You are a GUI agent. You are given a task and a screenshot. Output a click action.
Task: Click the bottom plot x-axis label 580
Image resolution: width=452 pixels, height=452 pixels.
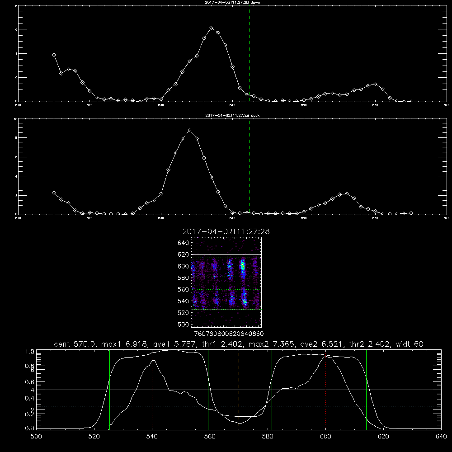tap(268, 437)
